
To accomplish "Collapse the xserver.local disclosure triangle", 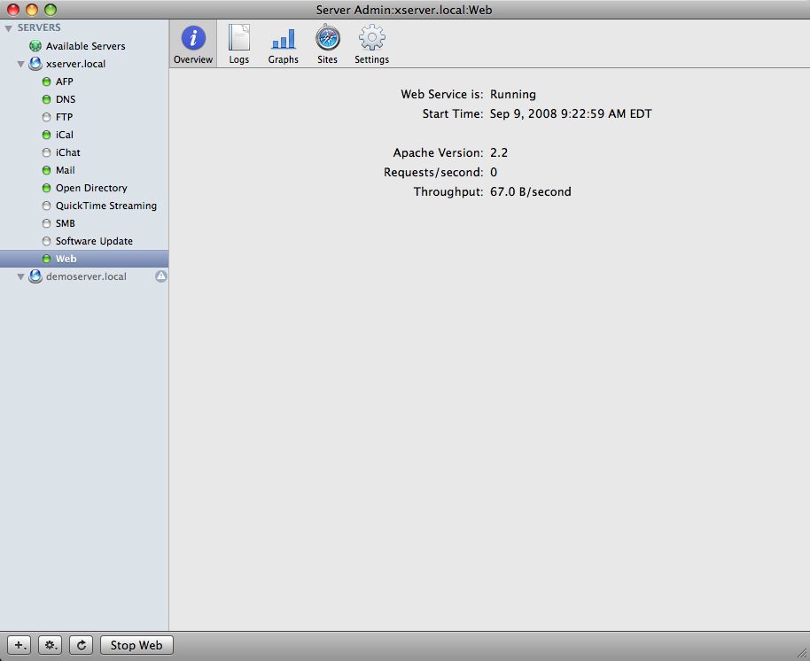I will click(20, 64).
